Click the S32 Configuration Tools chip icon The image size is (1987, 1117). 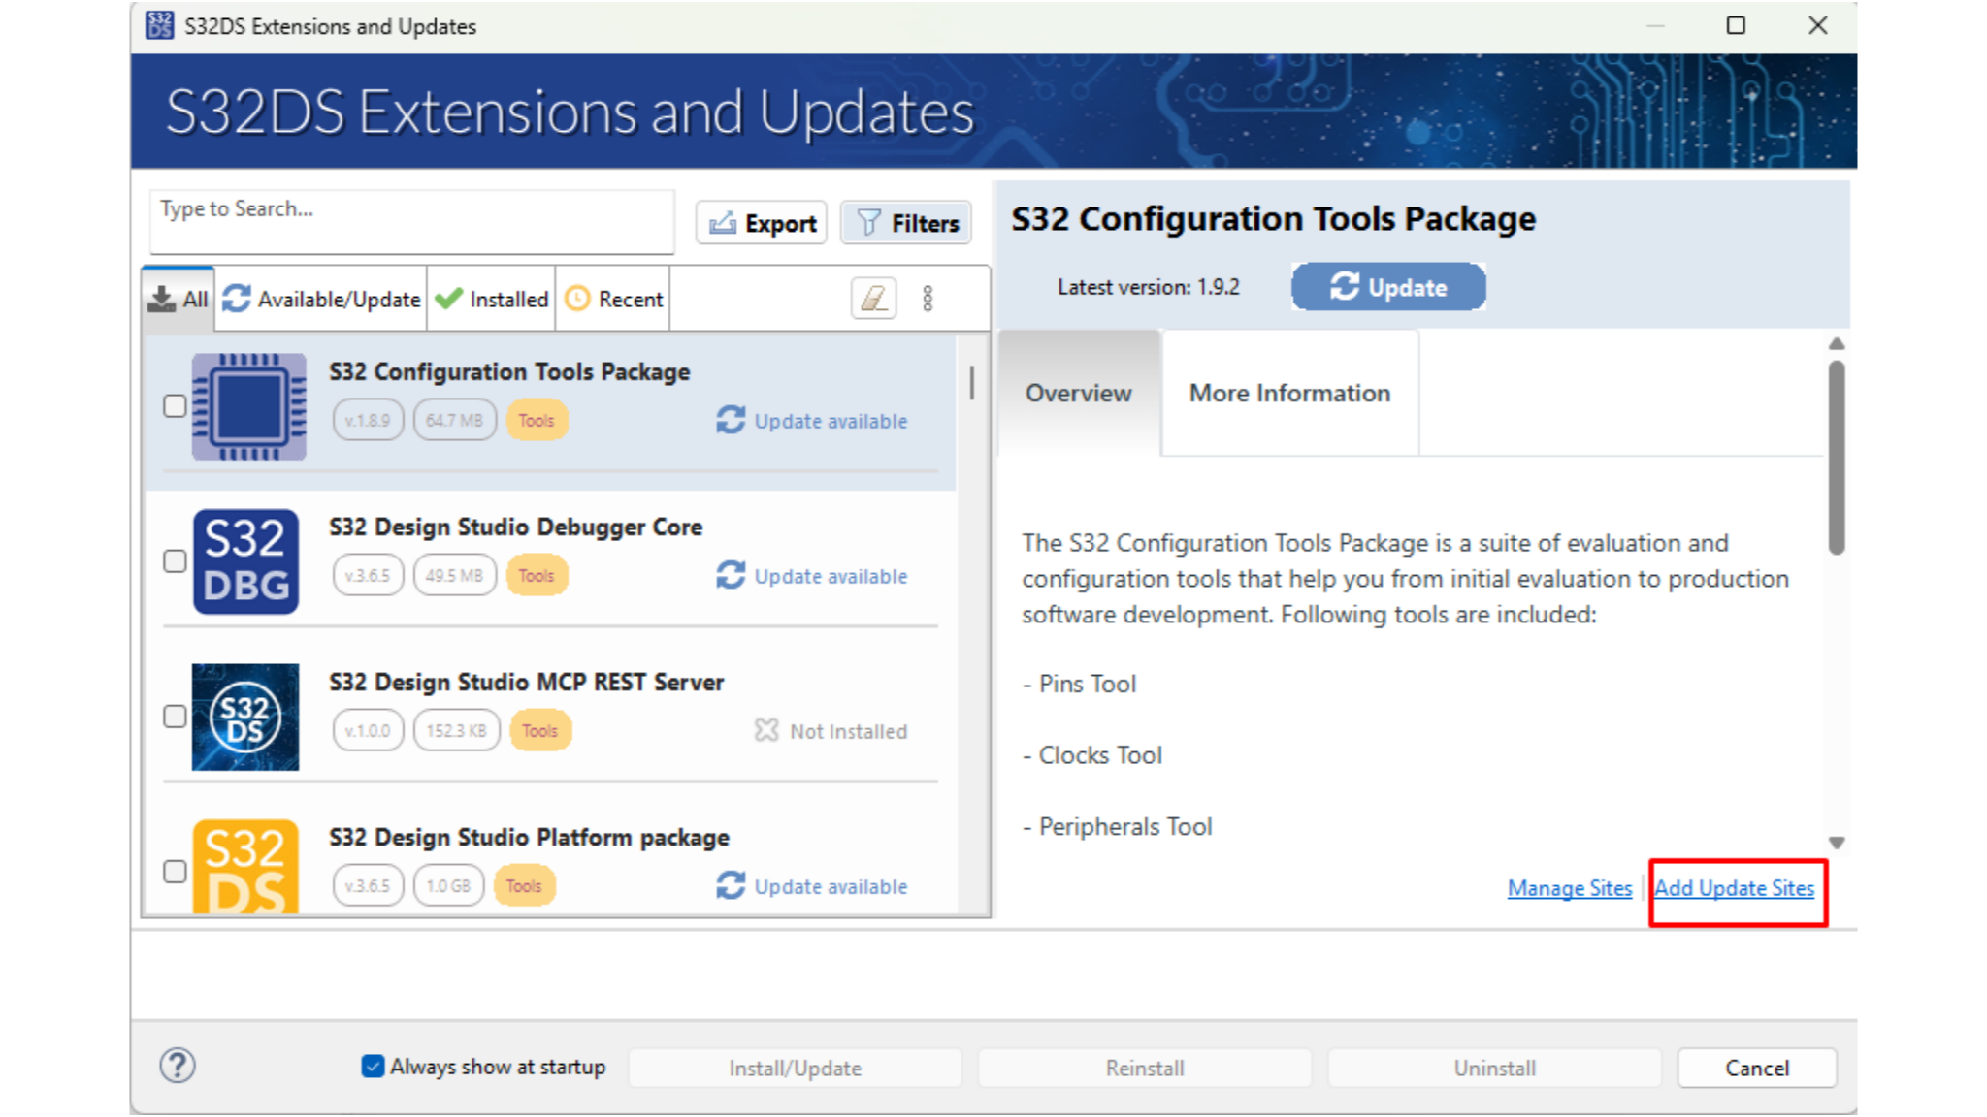point(249,406)
